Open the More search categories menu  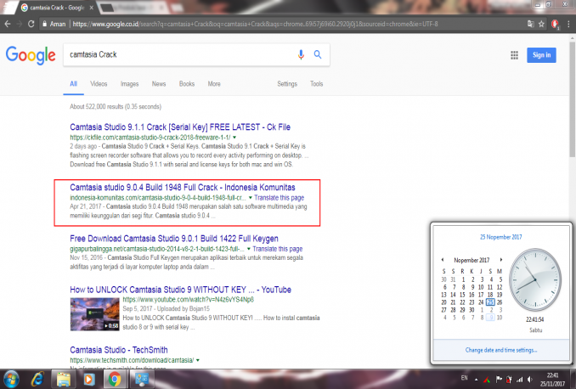pyautogui.click(x=214, y=84)
